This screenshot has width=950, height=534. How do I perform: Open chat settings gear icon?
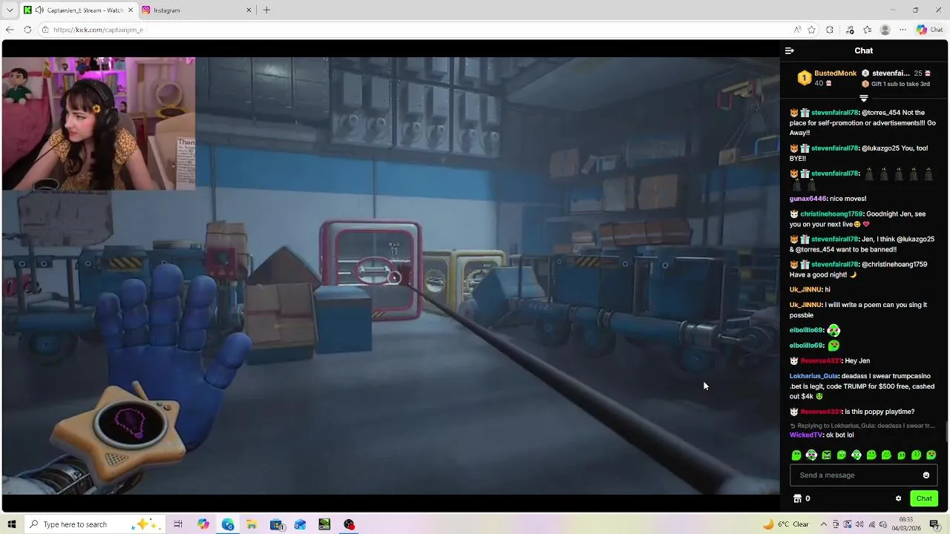click(x=898, y=499)
